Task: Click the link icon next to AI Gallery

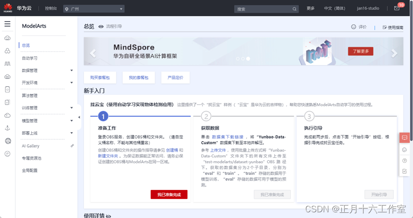Action: pyautogui.click(x=72, y=145)
